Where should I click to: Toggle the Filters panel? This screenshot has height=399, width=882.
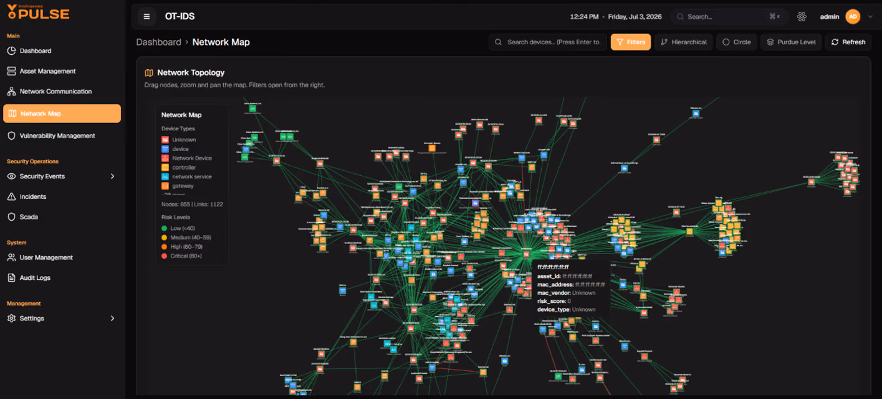[x=631, y=42]
